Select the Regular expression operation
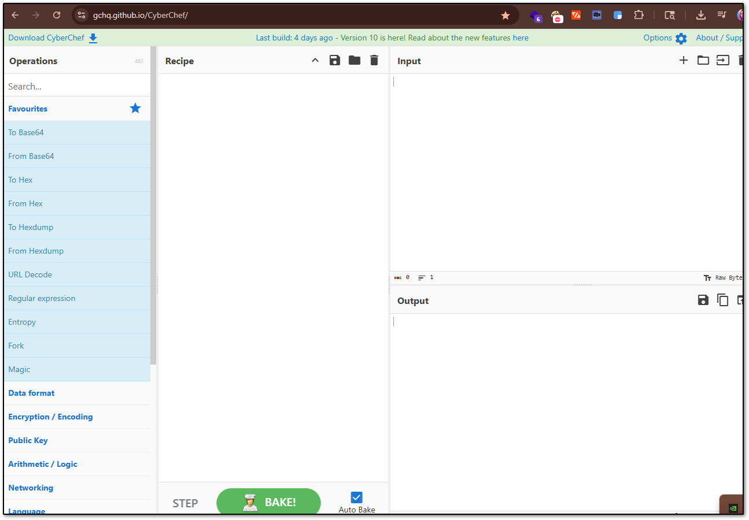749x520 pixels. click(77, 298)
